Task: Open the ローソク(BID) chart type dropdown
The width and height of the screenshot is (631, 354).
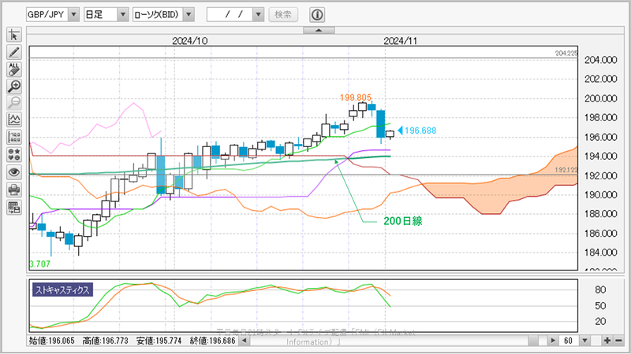Action: 189,15
